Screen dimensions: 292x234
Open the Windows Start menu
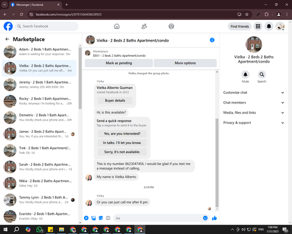5,229
